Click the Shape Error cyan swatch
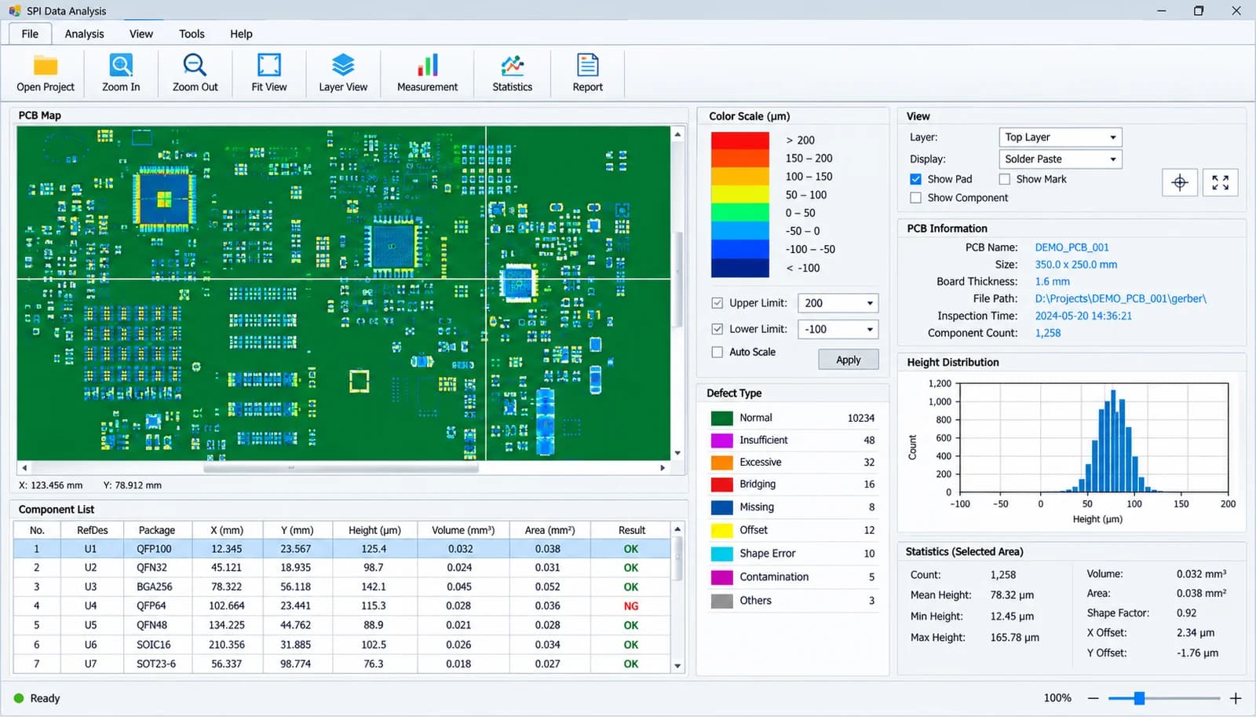This screenshot has width=1256, height=717. pos(721,554)
